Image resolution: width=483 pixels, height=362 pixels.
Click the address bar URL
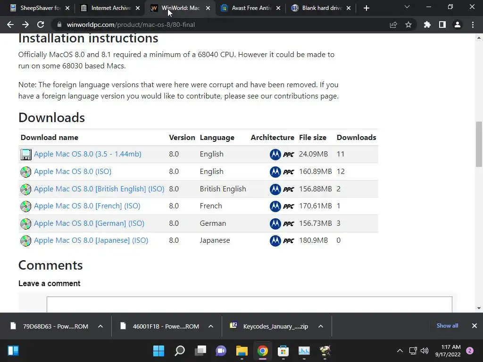point(131,25)
